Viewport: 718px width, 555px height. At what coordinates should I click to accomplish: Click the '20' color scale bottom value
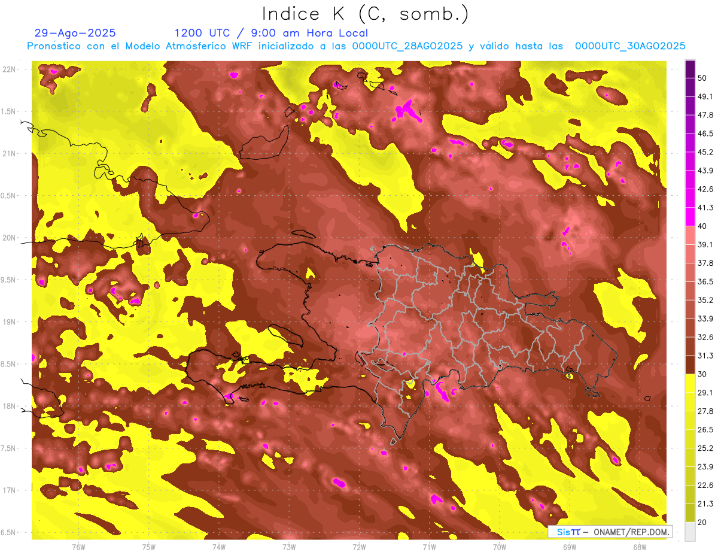tap(703, 522)
